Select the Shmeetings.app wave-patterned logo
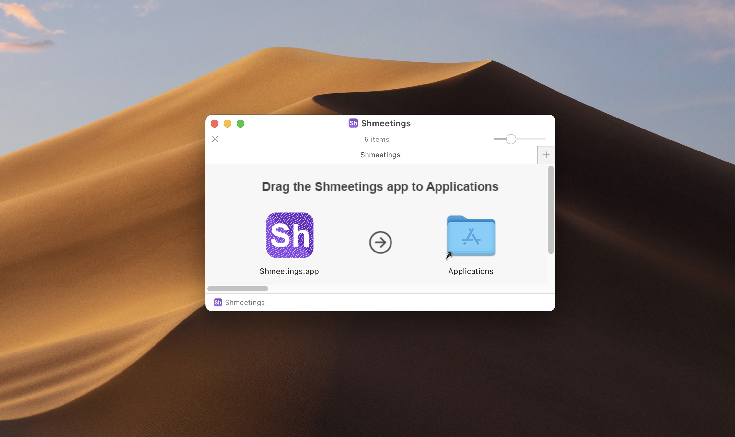The image size is (735, 437). [290, 235]
